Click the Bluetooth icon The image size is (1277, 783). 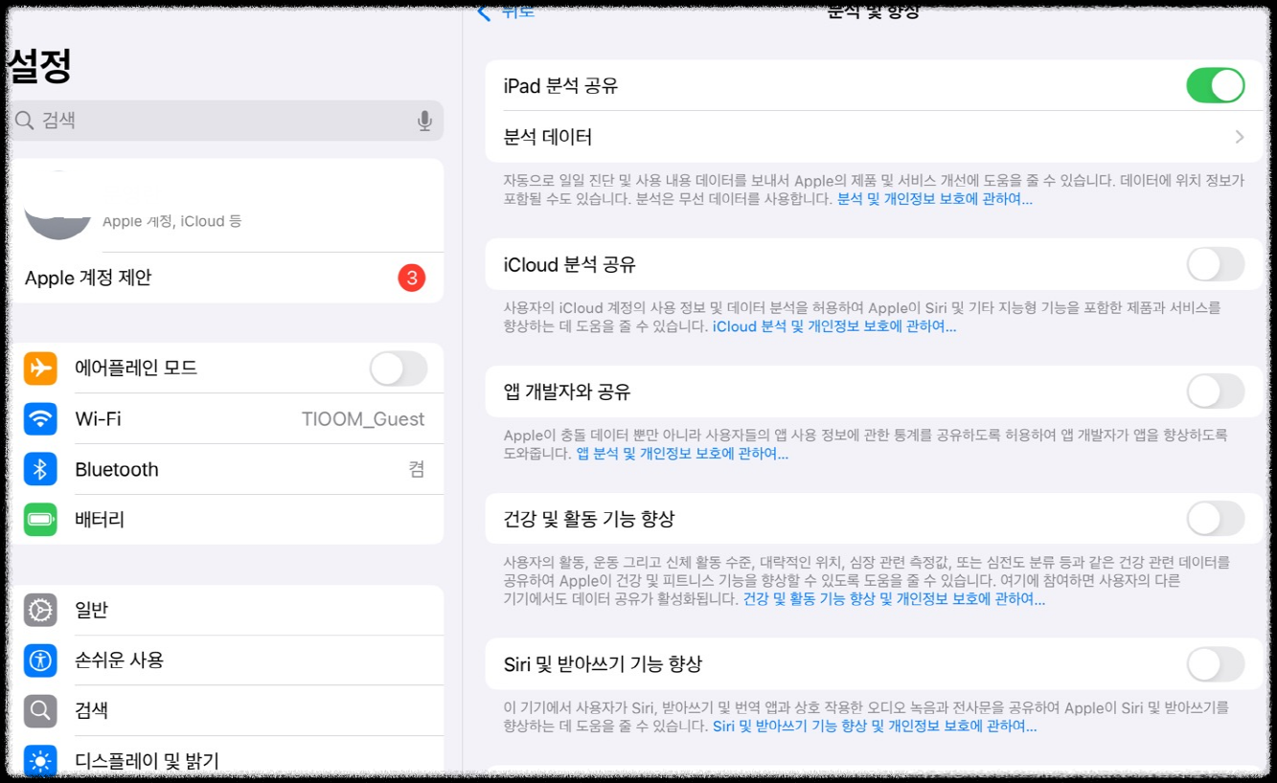pyautogui.click(x=39, y=469)
